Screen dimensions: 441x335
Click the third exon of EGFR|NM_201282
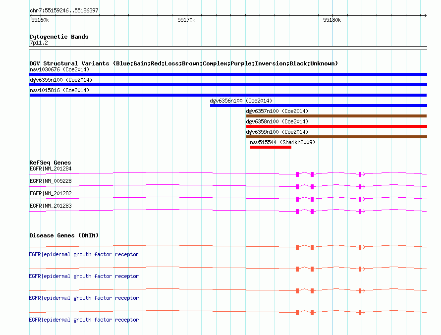[360, 199]
